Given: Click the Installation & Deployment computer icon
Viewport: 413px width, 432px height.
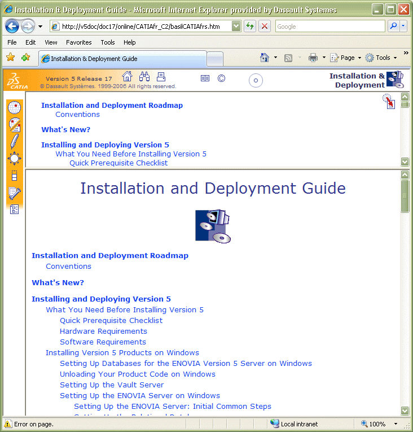Looking at the screenshot, I should [395, 80].
